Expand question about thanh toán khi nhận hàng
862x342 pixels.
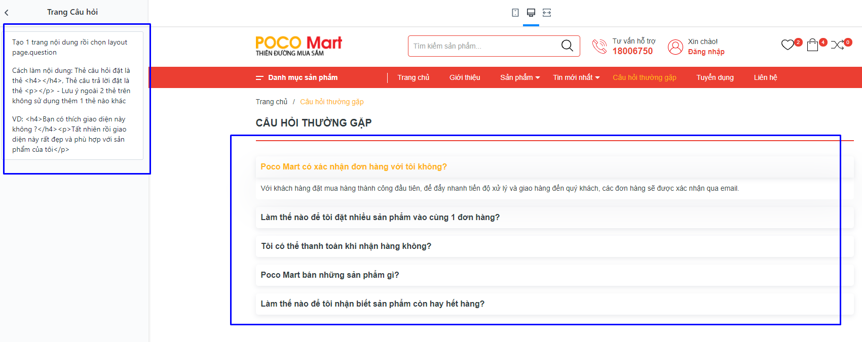pos(554,246)
